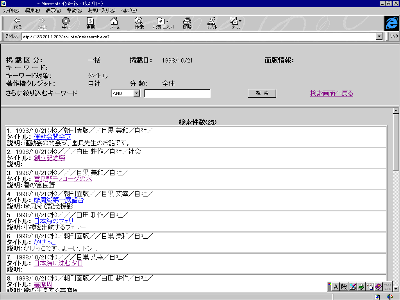Click the address URL field
Screen dimensions: 400x300
pyautogui.click(x=198, y=37)
